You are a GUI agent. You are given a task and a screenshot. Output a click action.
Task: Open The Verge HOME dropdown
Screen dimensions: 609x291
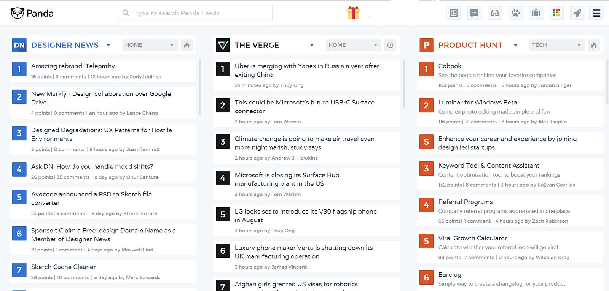353,45
